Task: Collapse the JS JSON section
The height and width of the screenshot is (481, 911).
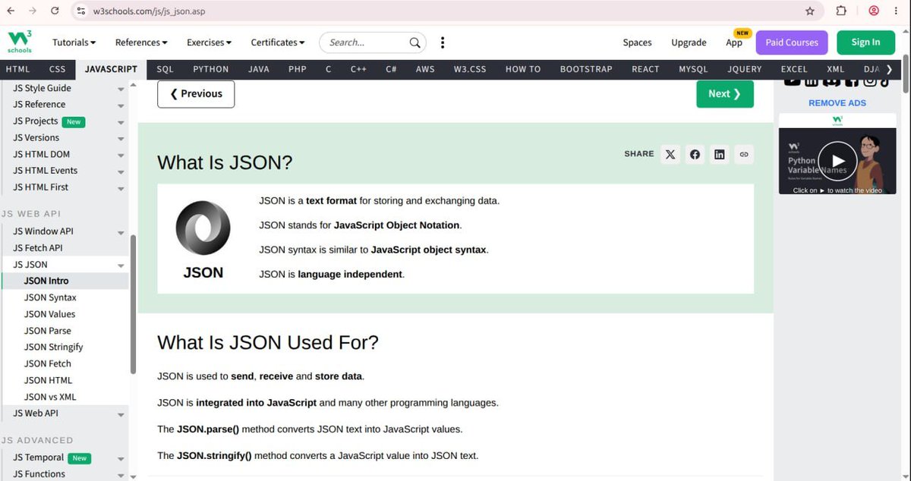Action: click(121, 266)
